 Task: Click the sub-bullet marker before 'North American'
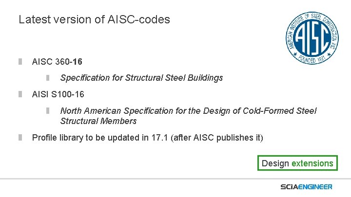pyautogui.click(x=48, y=110)
